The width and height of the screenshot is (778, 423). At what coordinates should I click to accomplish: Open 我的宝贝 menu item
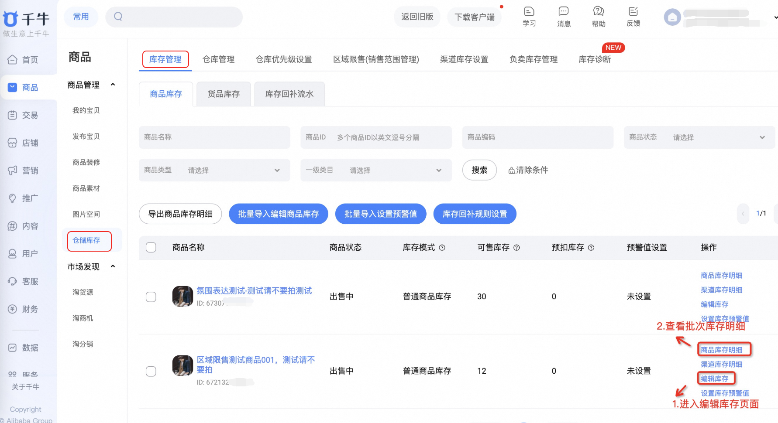click(x=86, y=110)
